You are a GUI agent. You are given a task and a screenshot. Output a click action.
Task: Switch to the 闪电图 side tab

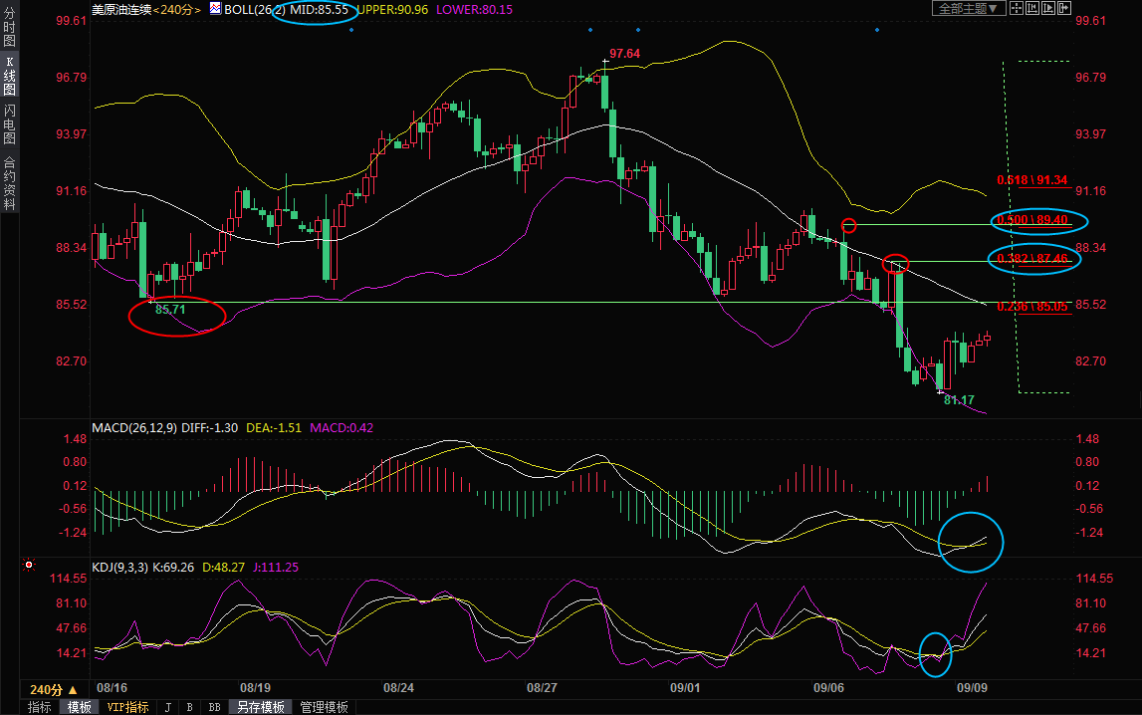tap(9, 123)
